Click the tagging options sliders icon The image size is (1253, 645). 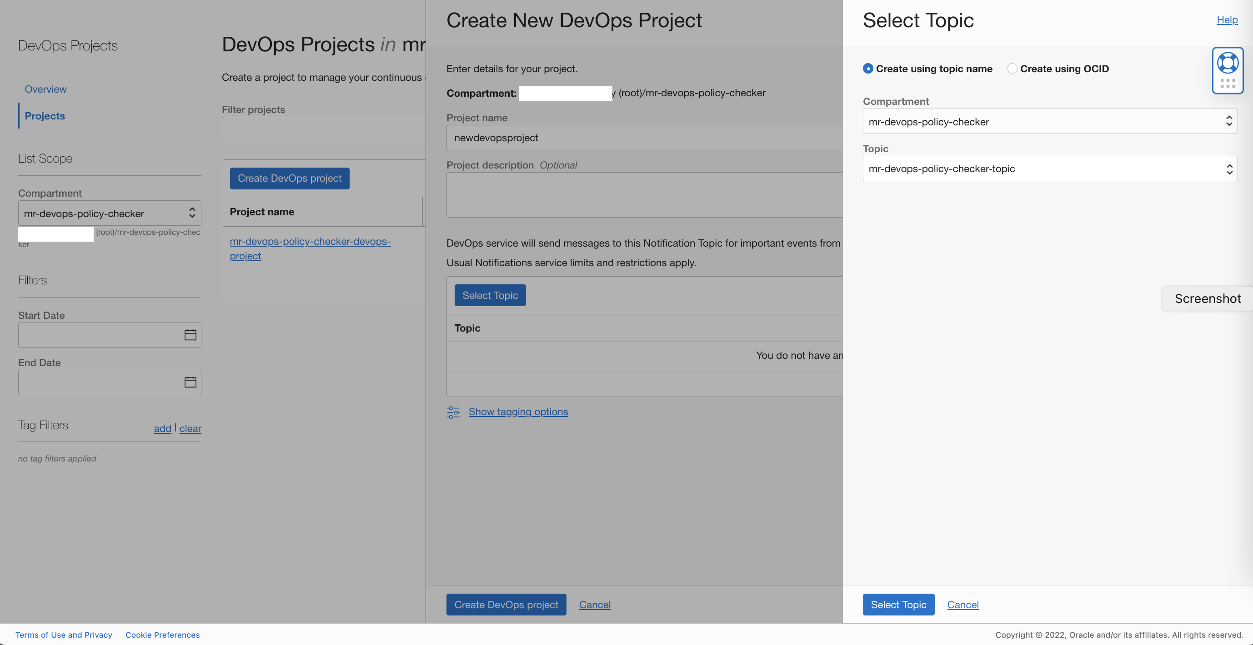(453, 412)
